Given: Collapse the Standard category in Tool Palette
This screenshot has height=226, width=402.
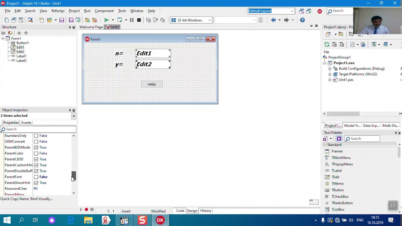Looking at the screenshot, I should pos(325,145).
